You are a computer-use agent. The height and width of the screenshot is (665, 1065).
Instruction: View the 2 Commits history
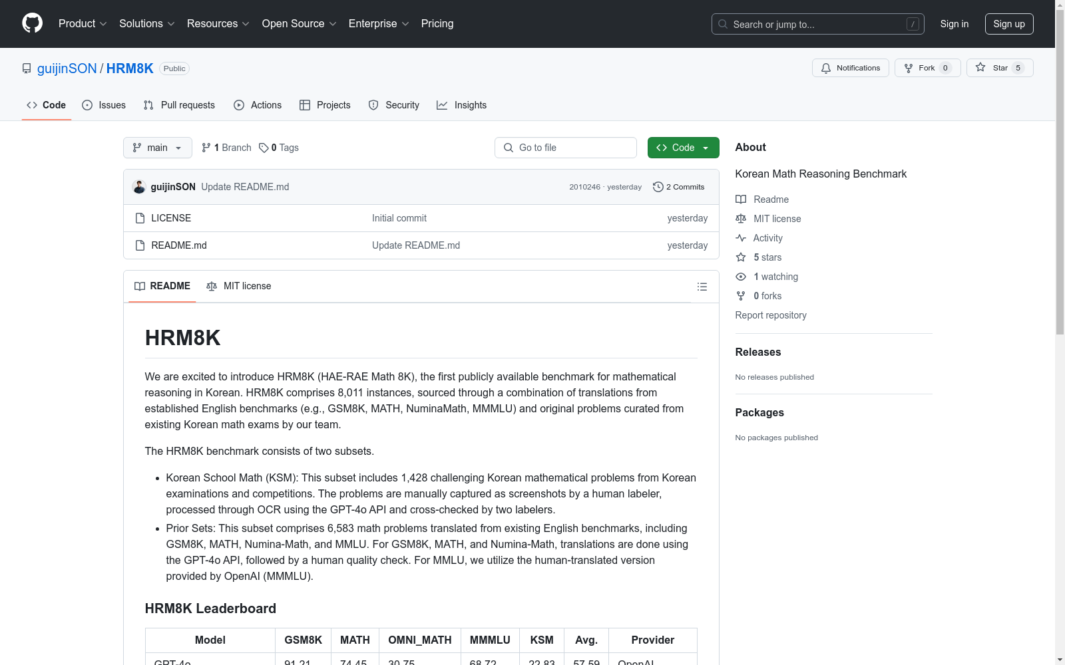[679, 187]
